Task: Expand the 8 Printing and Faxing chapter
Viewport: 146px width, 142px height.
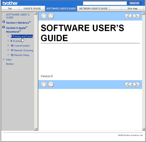Action: (8, 36)
